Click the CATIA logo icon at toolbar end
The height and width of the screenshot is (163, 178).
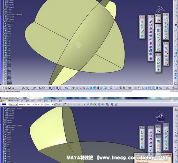[x=174, y=88]
